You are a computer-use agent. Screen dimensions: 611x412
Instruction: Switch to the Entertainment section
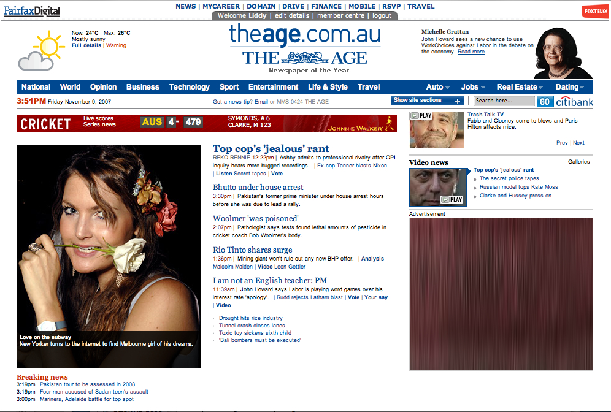point(272,86)
